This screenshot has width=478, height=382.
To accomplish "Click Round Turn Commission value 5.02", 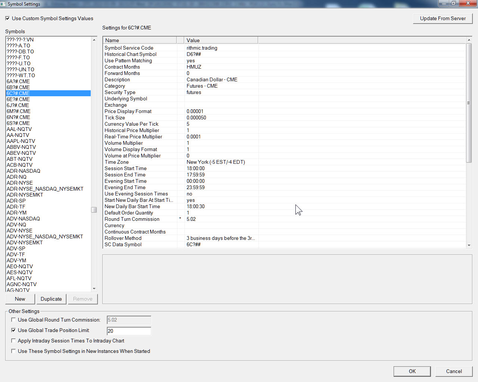I will [x=191, y=219].
